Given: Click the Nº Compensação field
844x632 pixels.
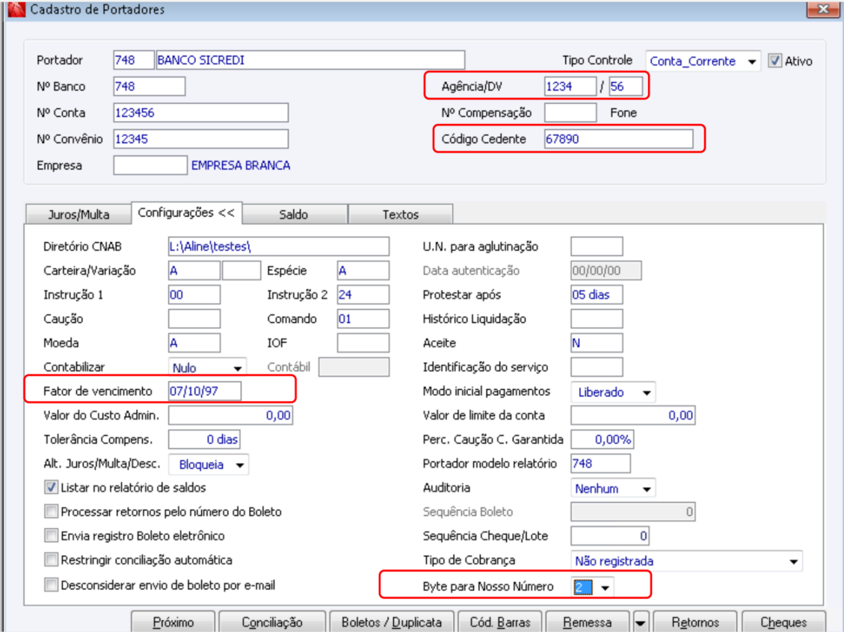Looking at the screenshot, I should (x=570, y=112).
